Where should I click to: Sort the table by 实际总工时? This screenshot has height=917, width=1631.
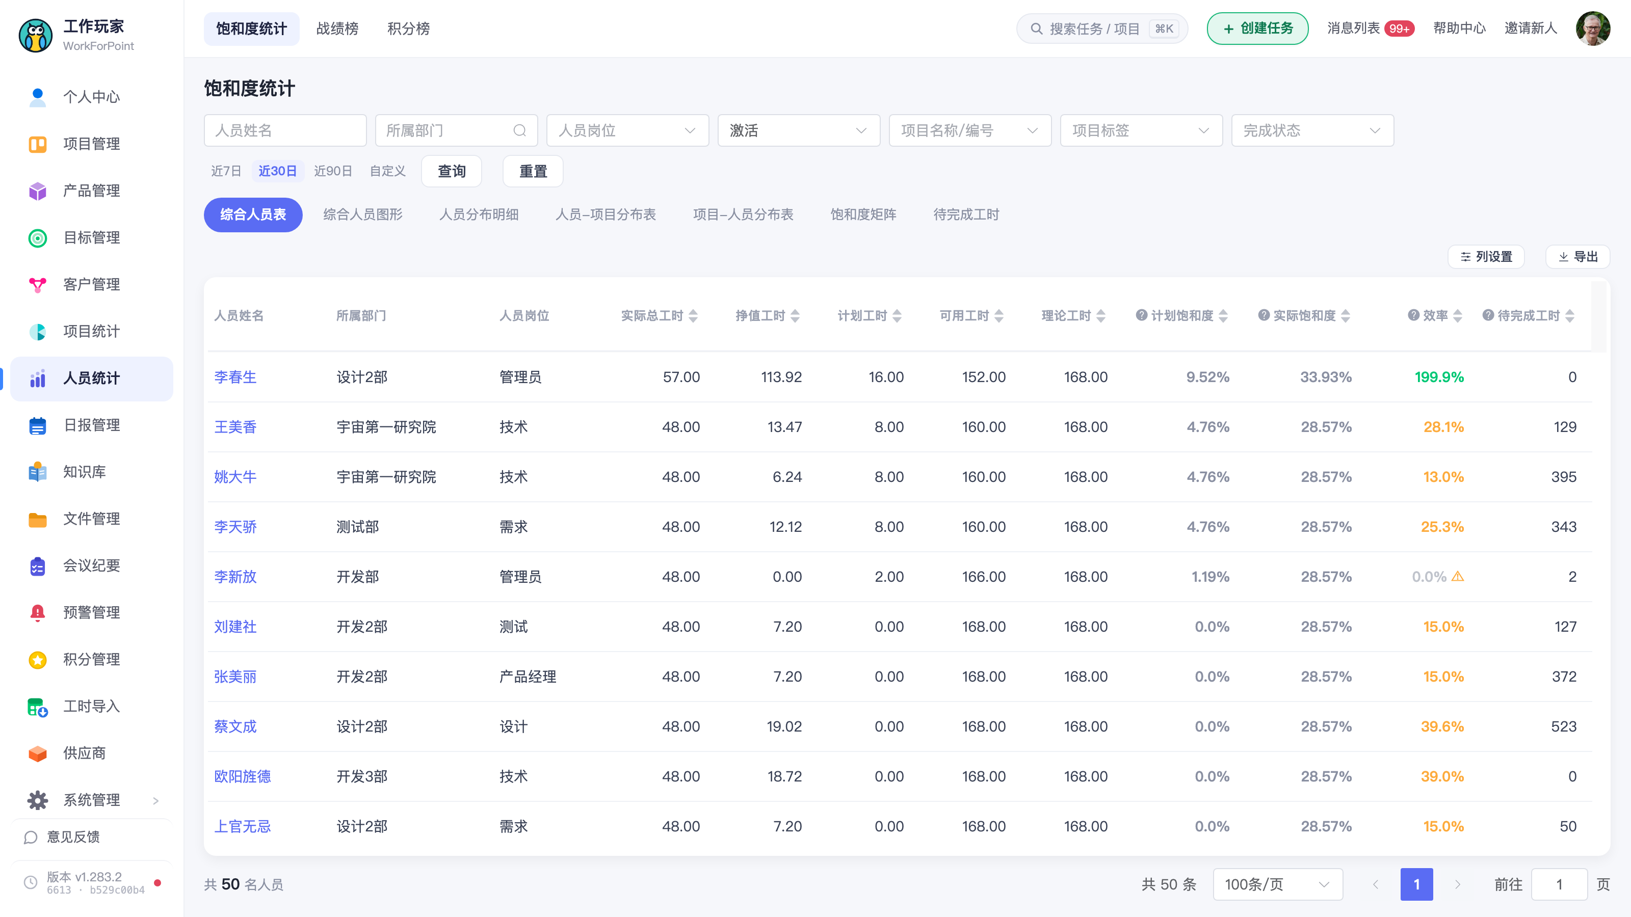coord(693,315)
